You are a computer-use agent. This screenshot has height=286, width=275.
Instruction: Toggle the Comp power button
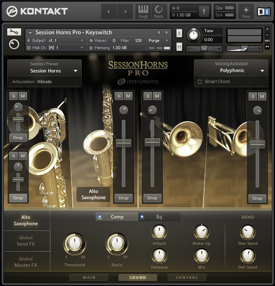pos(100,217)
